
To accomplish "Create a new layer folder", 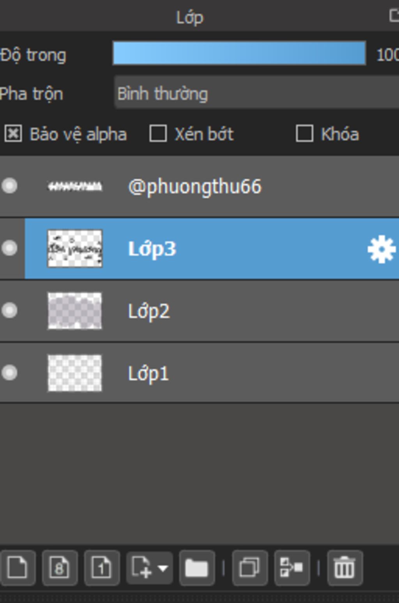I will click(197, 568).
